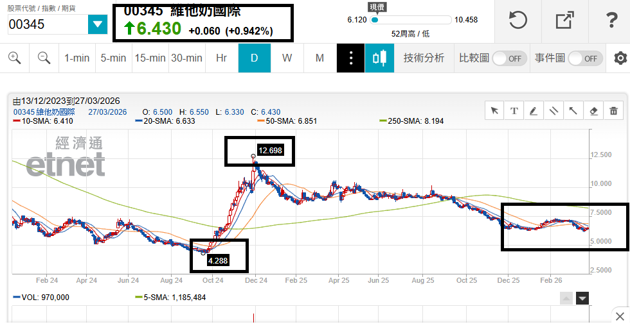This screenshot has width=630, height=336.
Task: Click the 00345 維他奶國際 chart legend name
Action: [44, 112]
